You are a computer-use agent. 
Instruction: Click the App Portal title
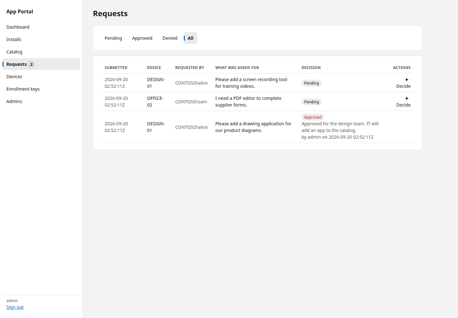coord(20,11)
